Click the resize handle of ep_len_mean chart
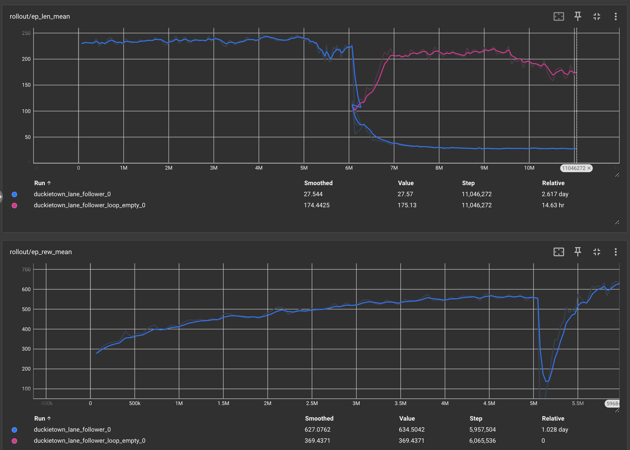 [x=617, y=175]
